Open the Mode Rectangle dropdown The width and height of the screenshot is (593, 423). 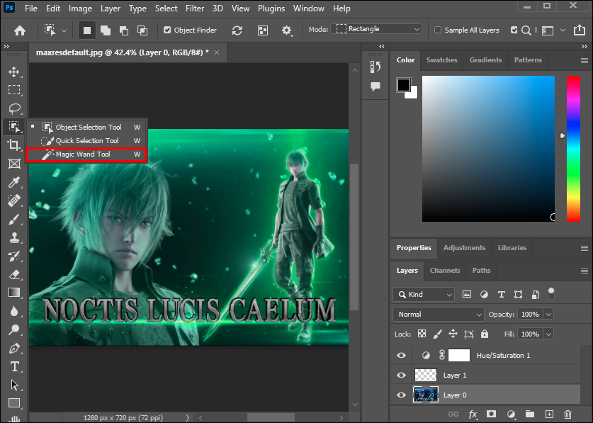(x=378, y=29)
